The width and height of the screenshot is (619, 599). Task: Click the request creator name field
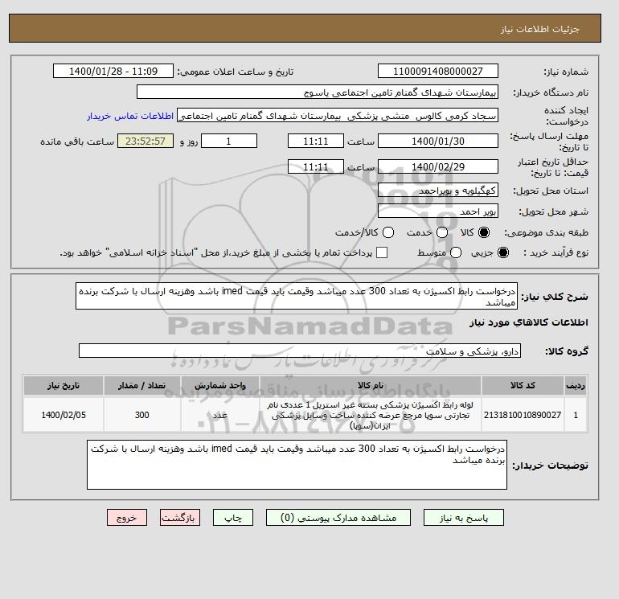[338, 116]
